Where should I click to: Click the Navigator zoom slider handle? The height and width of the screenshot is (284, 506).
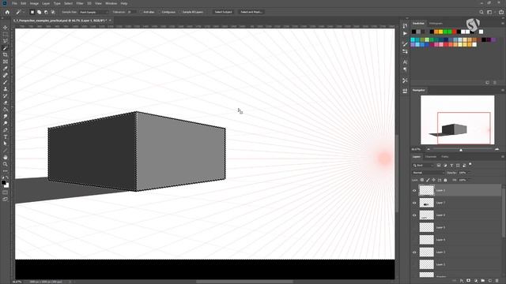point(461,150)
